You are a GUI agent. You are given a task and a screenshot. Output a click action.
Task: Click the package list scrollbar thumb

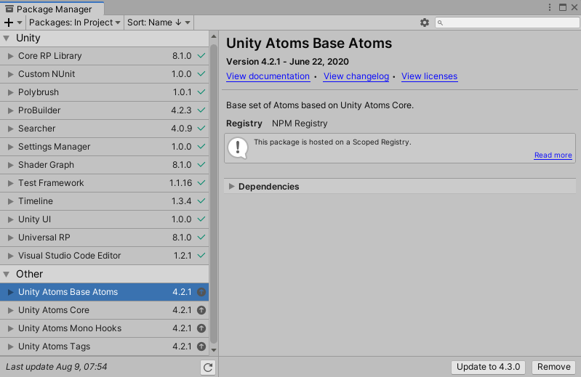pos(214,194)
